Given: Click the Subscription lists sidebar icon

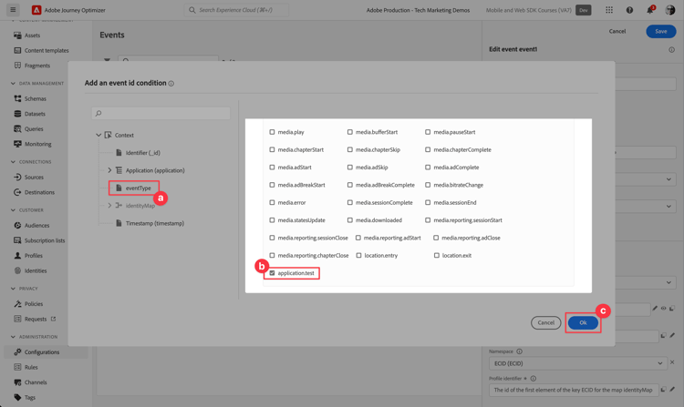Looking at the screenshot, I should [17, 240].
